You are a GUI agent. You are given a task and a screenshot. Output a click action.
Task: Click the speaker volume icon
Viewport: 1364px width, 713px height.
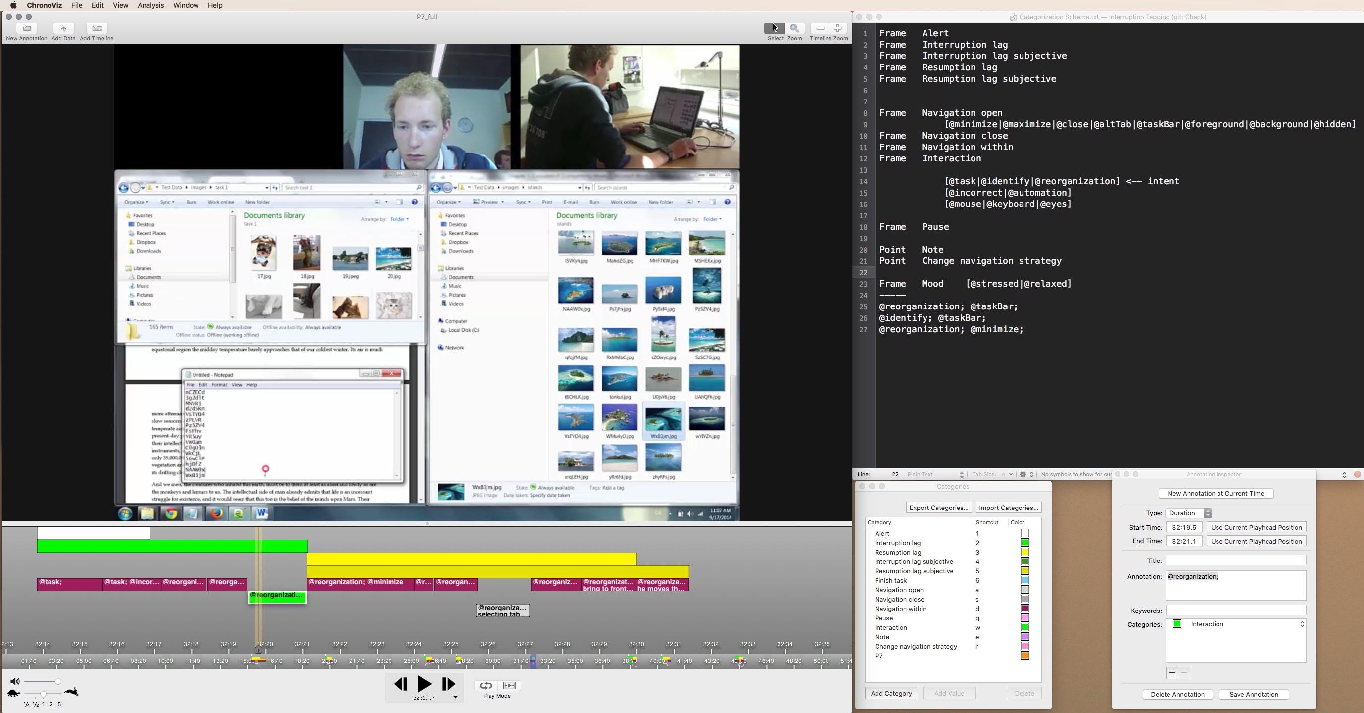(x=15, y=682)
